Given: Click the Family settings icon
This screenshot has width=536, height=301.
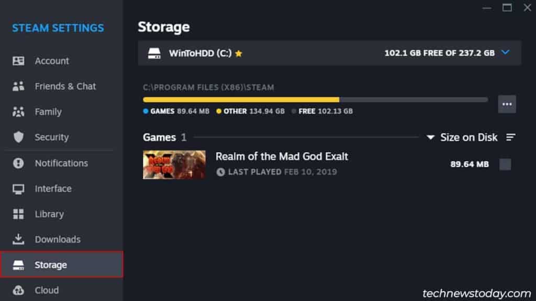Looking at the screenshot, I should 19,112.
